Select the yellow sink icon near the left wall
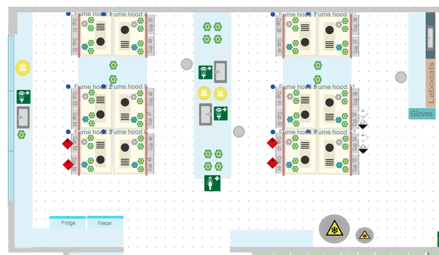This screenshot has width=439, height=255. pyautogui.click(x=22, y=68)
